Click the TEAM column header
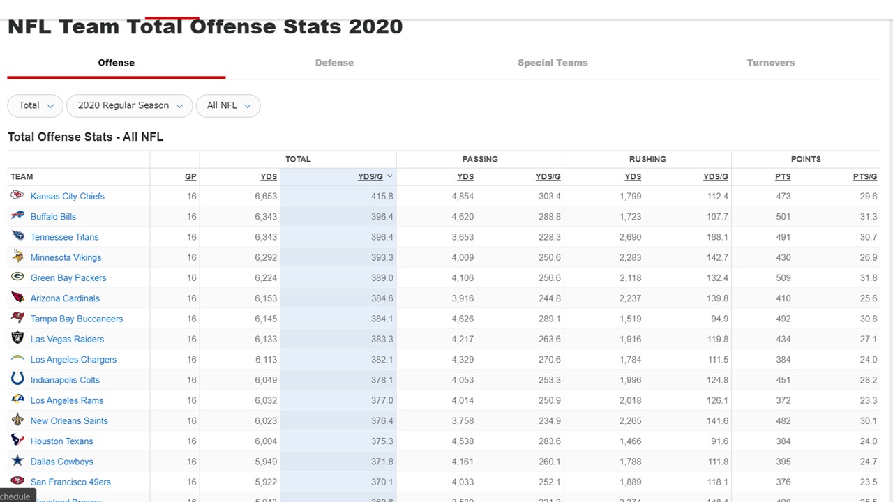Screen dimensions: 893x502 point(22,176)
